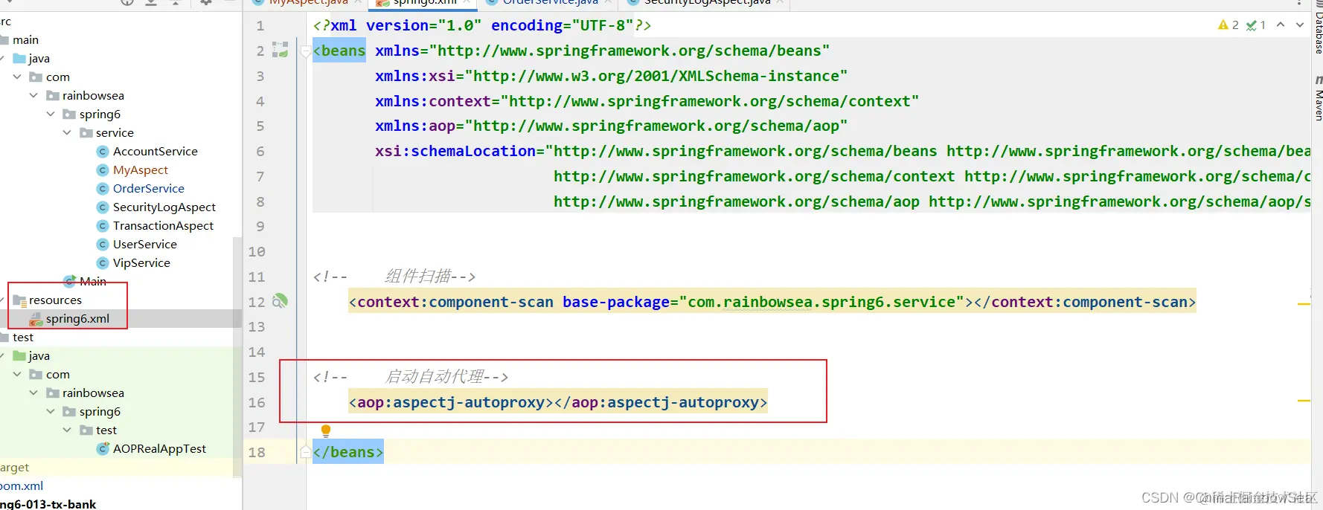1323x510 pixels.
Task: Click the SecurityLogAspect class icon
Action: (x=103, y=207)
